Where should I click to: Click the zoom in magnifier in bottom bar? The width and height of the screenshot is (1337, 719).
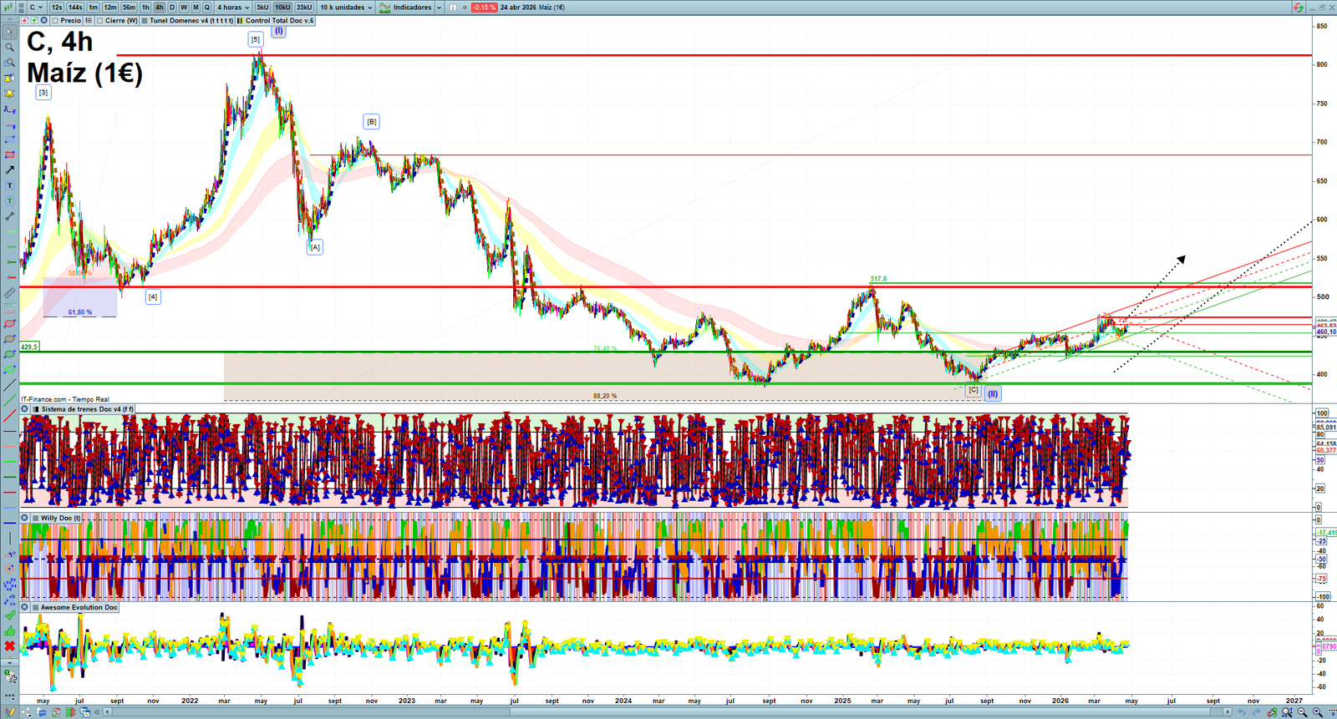1318,712
